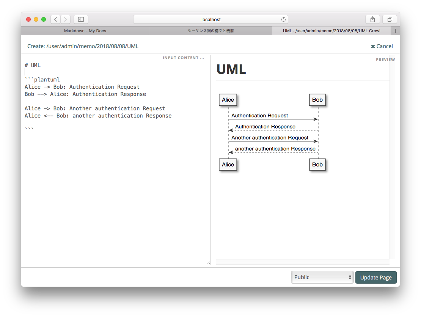This screenshot has width=421, height=317.
Task: Select the UML Crowi tab
Action: click(x=331, y=31)
